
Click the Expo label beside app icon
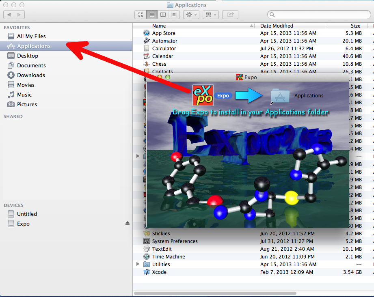pos(223,96)
